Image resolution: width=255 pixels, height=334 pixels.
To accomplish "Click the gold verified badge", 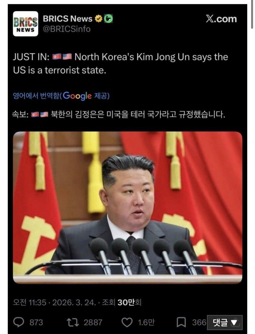I will (x=98, y=19).
